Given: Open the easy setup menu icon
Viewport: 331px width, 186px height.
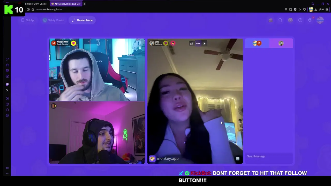Looking at the screenshot, I should tap(327, 10).
